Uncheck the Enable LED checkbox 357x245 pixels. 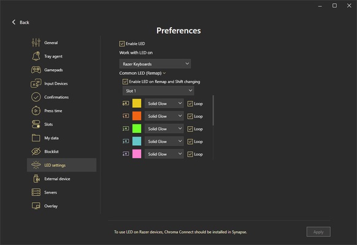pyautogui.click(x=122, y=43)
